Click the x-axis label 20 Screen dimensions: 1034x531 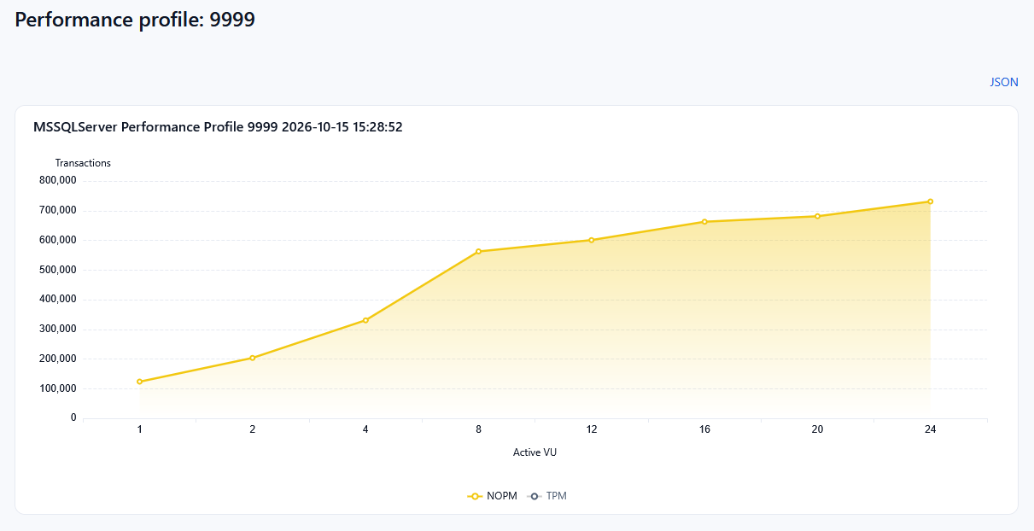click(817, 429)
